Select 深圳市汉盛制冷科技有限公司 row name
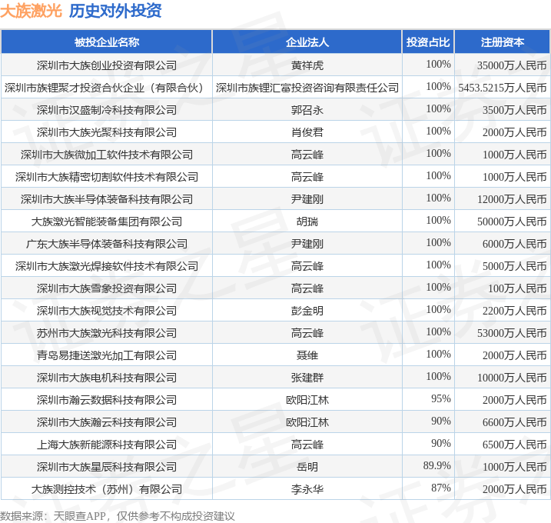This screenshot has height=523, width=551. pyautogui.click(x=107, y=110)
